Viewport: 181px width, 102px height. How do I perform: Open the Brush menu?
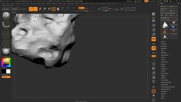tap(8, 3)
